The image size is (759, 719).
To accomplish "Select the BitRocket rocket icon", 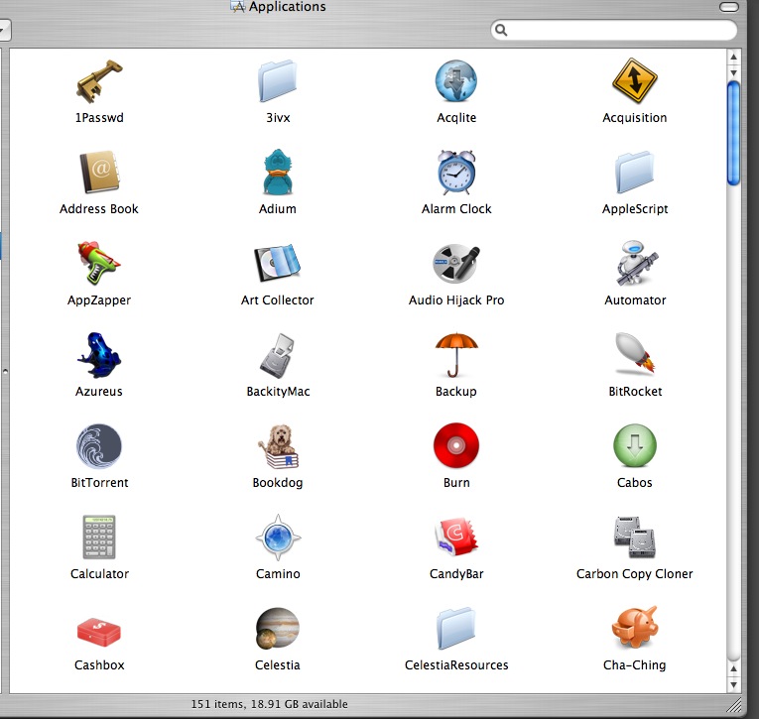I will (x=635, y=354).
